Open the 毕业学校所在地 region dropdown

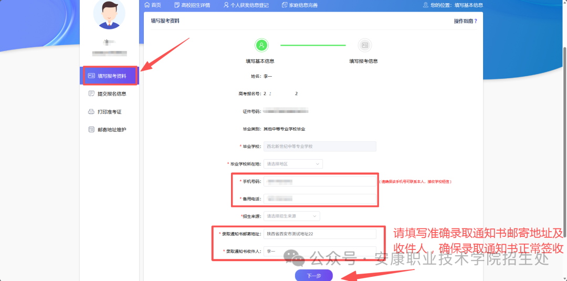click(293, 164)
